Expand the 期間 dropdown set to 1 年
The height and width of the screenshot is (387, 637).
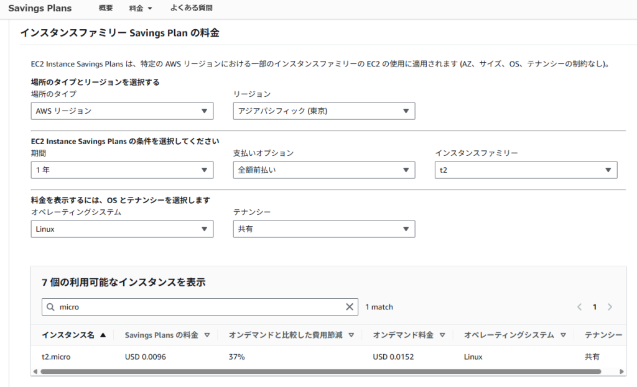pyautogui.click(x=122, y=170)
